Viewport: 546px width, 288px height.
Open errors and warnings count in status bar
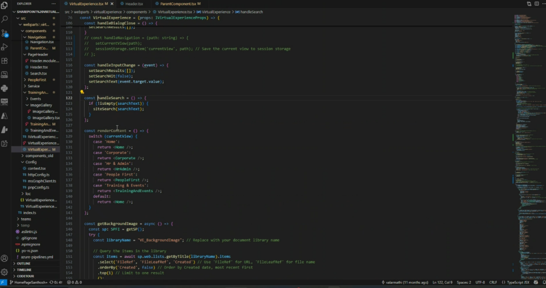[74, 283]
